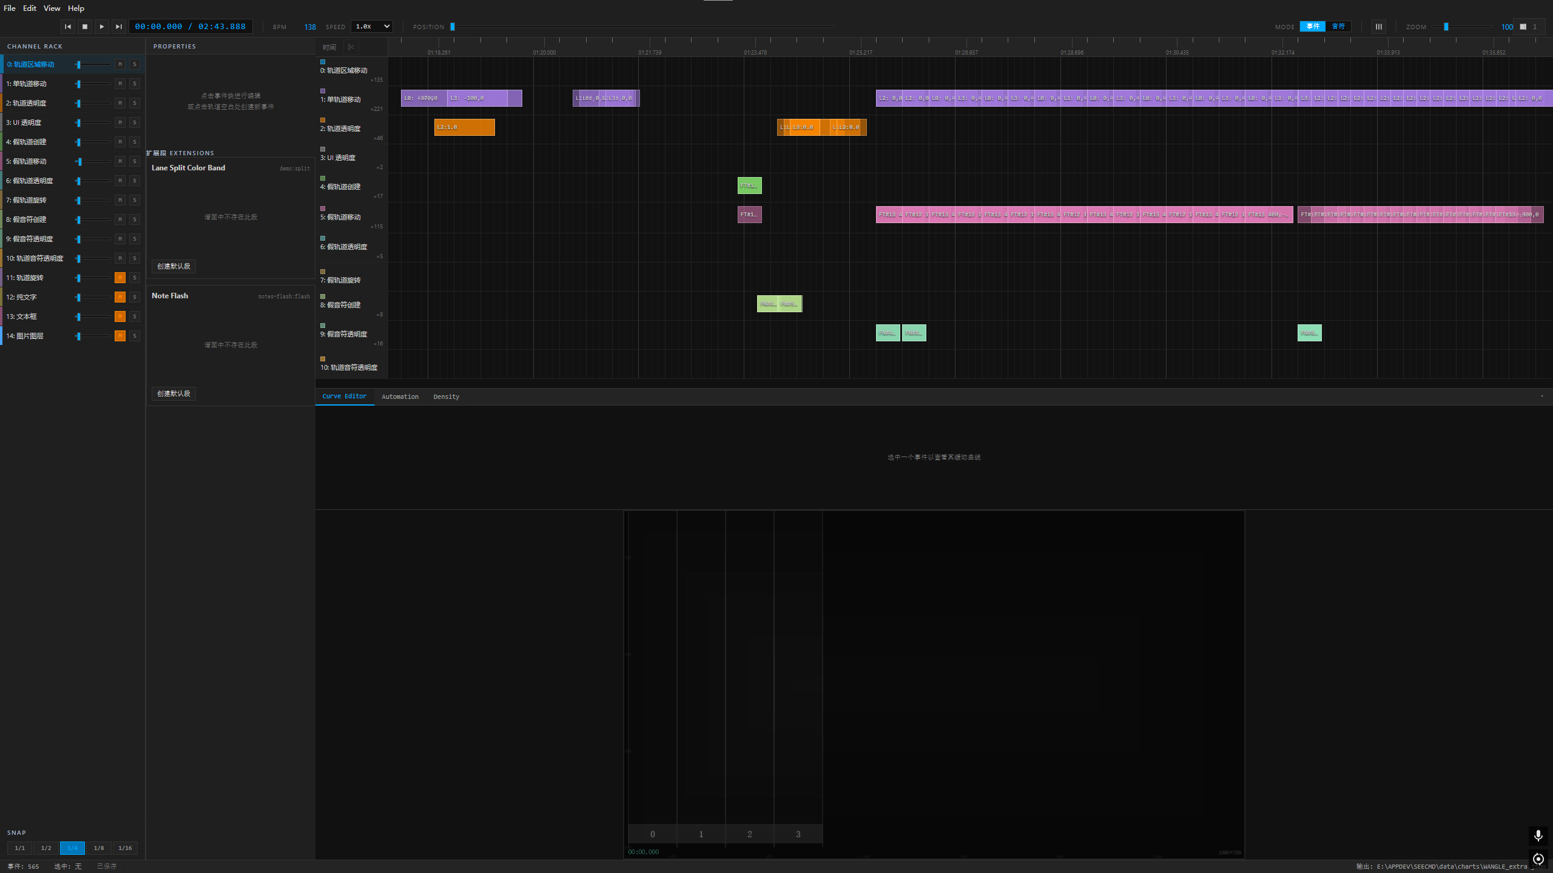Click the scissors cut tool icon

pos(351,47)
